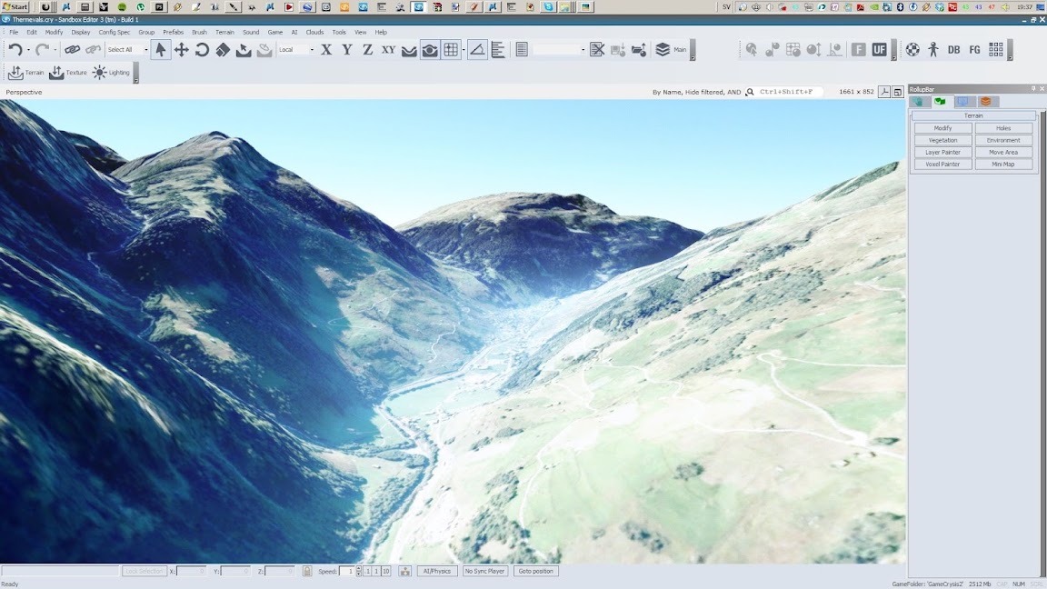Lock movement to the Z axis
This screenshot has width=1047, height=589.
[367, 49]
